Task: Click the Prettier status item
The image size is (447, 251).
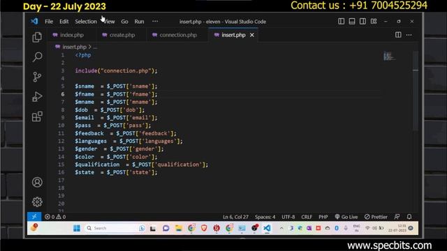Action: pyautogui.click(x=376, y=217)
